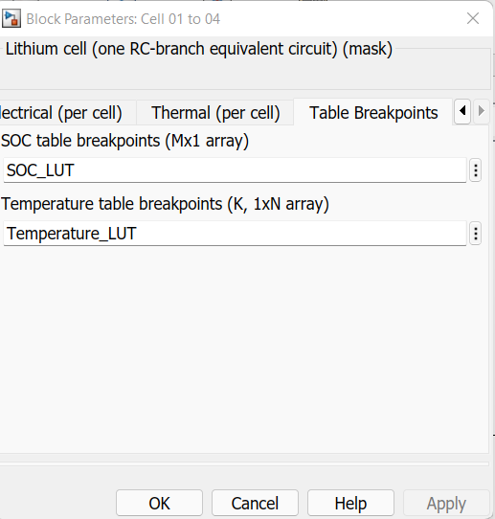This screenshot has height=519, width=495.
Task: Open block documentation via Help button
Action: (x=350, y=503)
